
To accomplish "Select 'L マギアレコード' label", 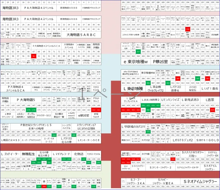I will point(62,154).
